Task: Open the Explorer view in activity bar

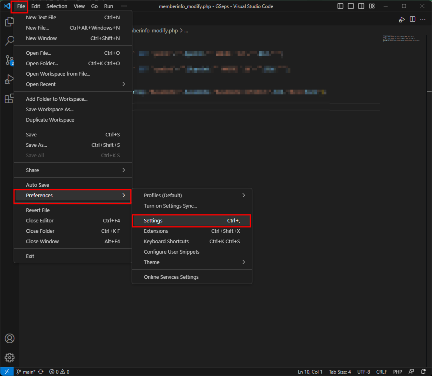Action: tap(9, 22)
